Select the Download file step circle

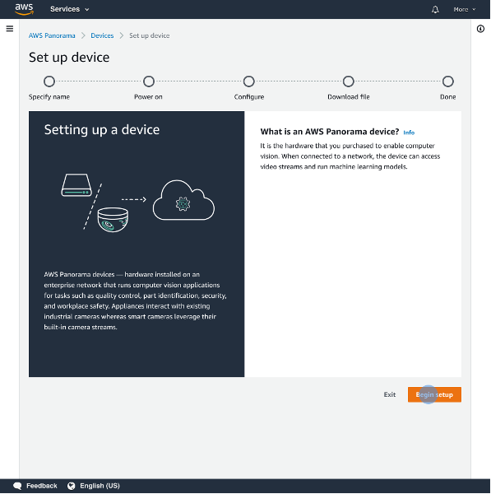click(348, 82)
